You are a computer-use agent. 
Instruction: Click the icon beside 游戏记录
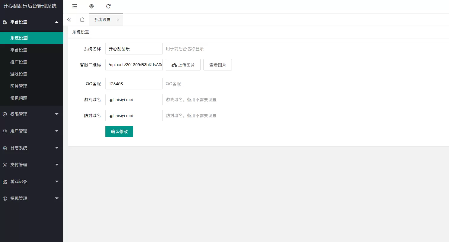point(4,181)
